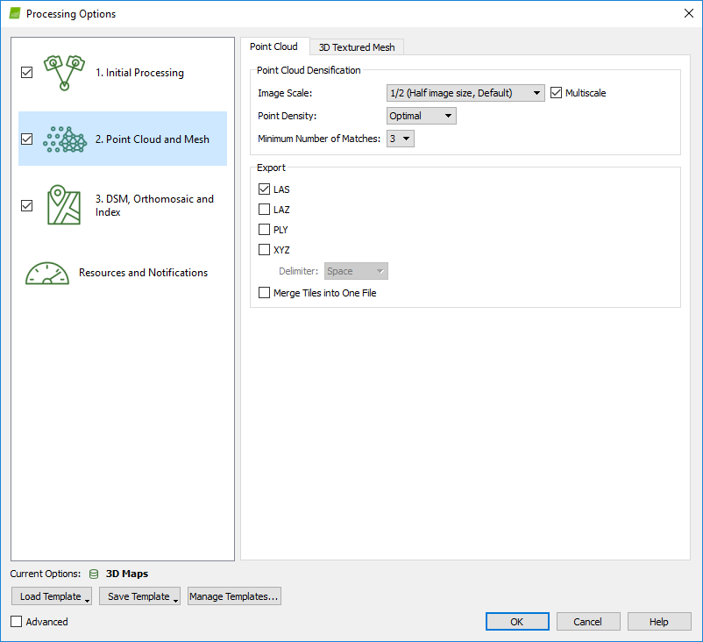The image size is (703, 642).
Task: Open Minimum Number of Matches dropdown
Action: click(x=400, y=139)
